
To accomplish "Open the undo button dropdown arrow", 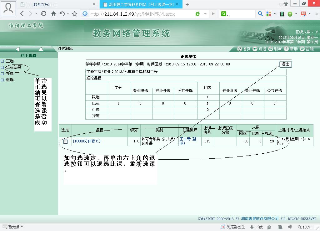I will click(x=68, y=14).
